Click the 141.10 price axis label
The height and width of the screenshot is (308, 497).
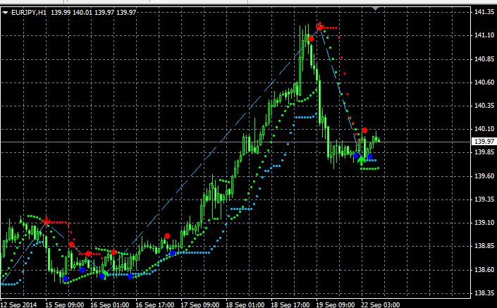tap(484, 35)
